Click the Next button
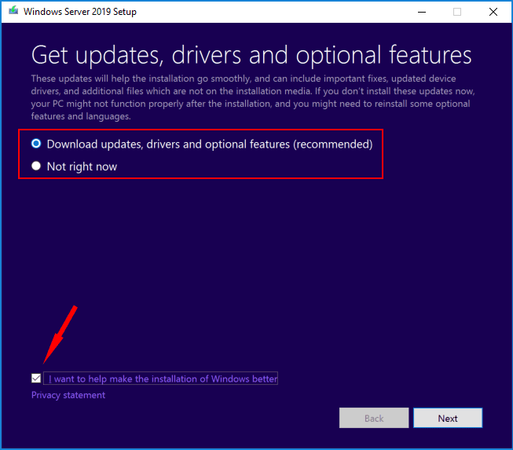 coord(448,418)
